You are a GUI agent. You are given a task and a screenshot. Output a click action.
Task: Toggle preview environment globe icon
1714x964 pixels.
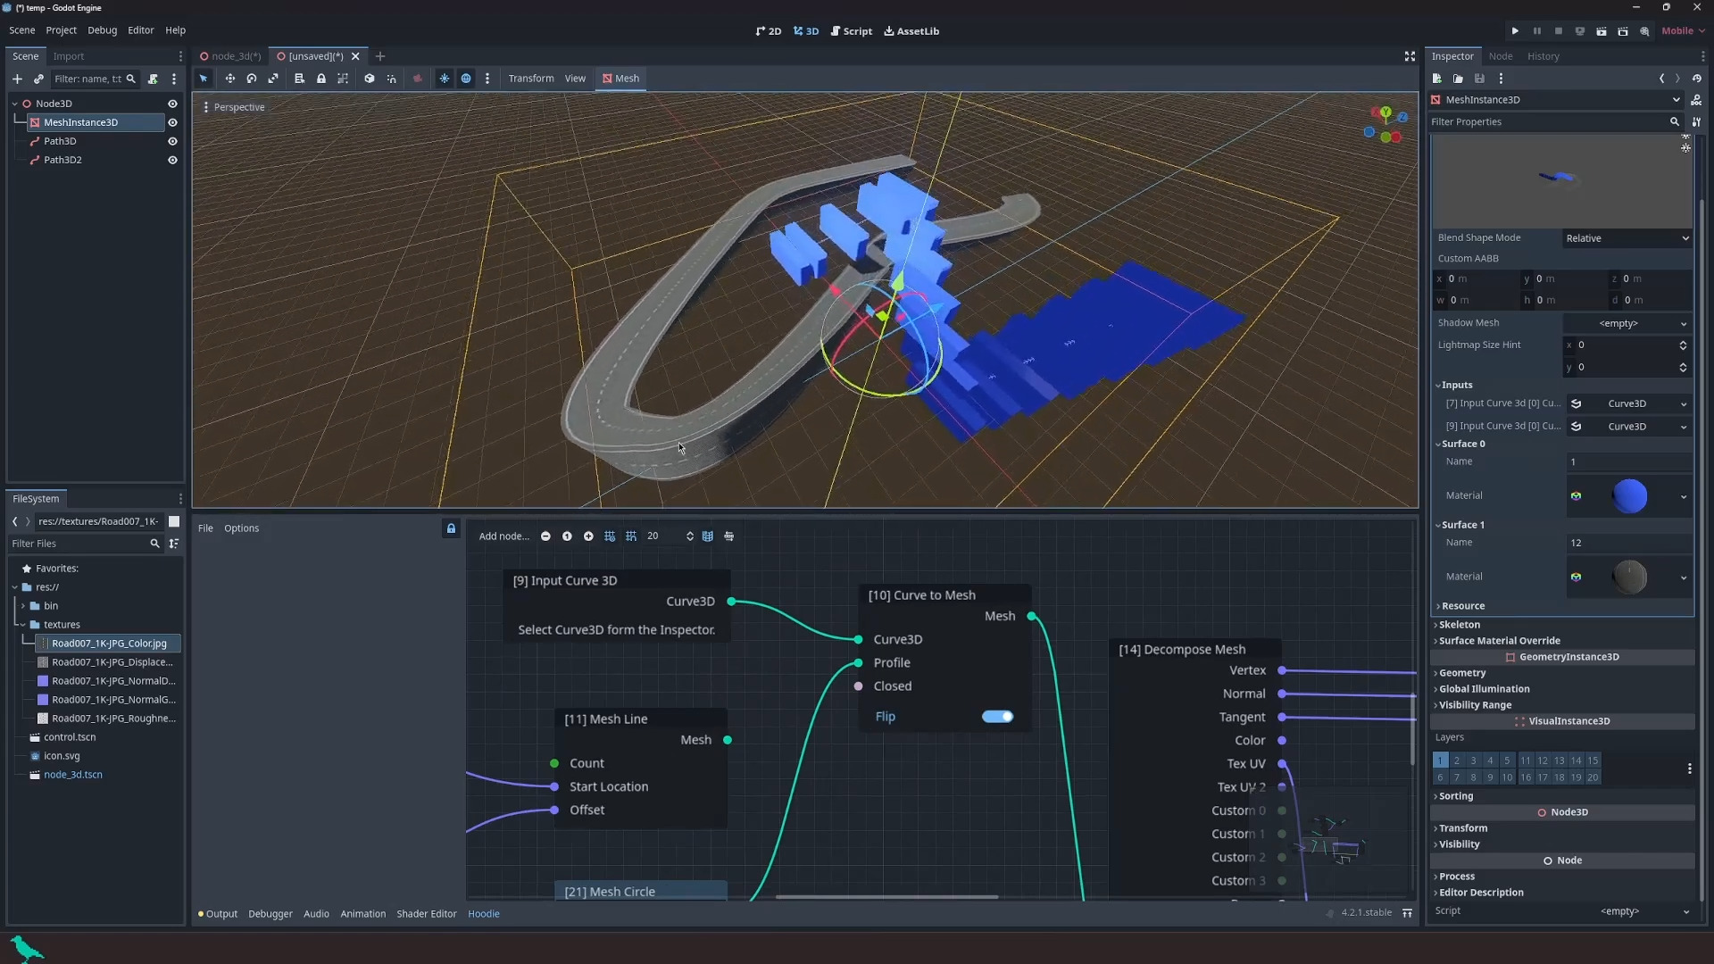pos(466,79)
